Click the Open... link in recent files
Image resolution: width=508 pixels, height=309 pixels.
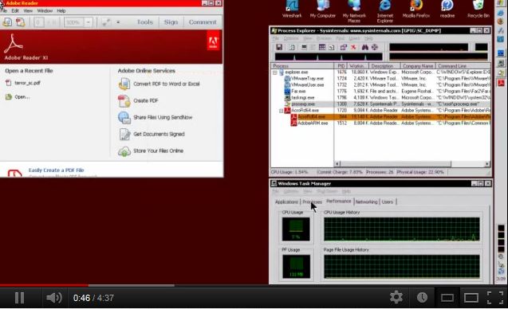point(22,97)
